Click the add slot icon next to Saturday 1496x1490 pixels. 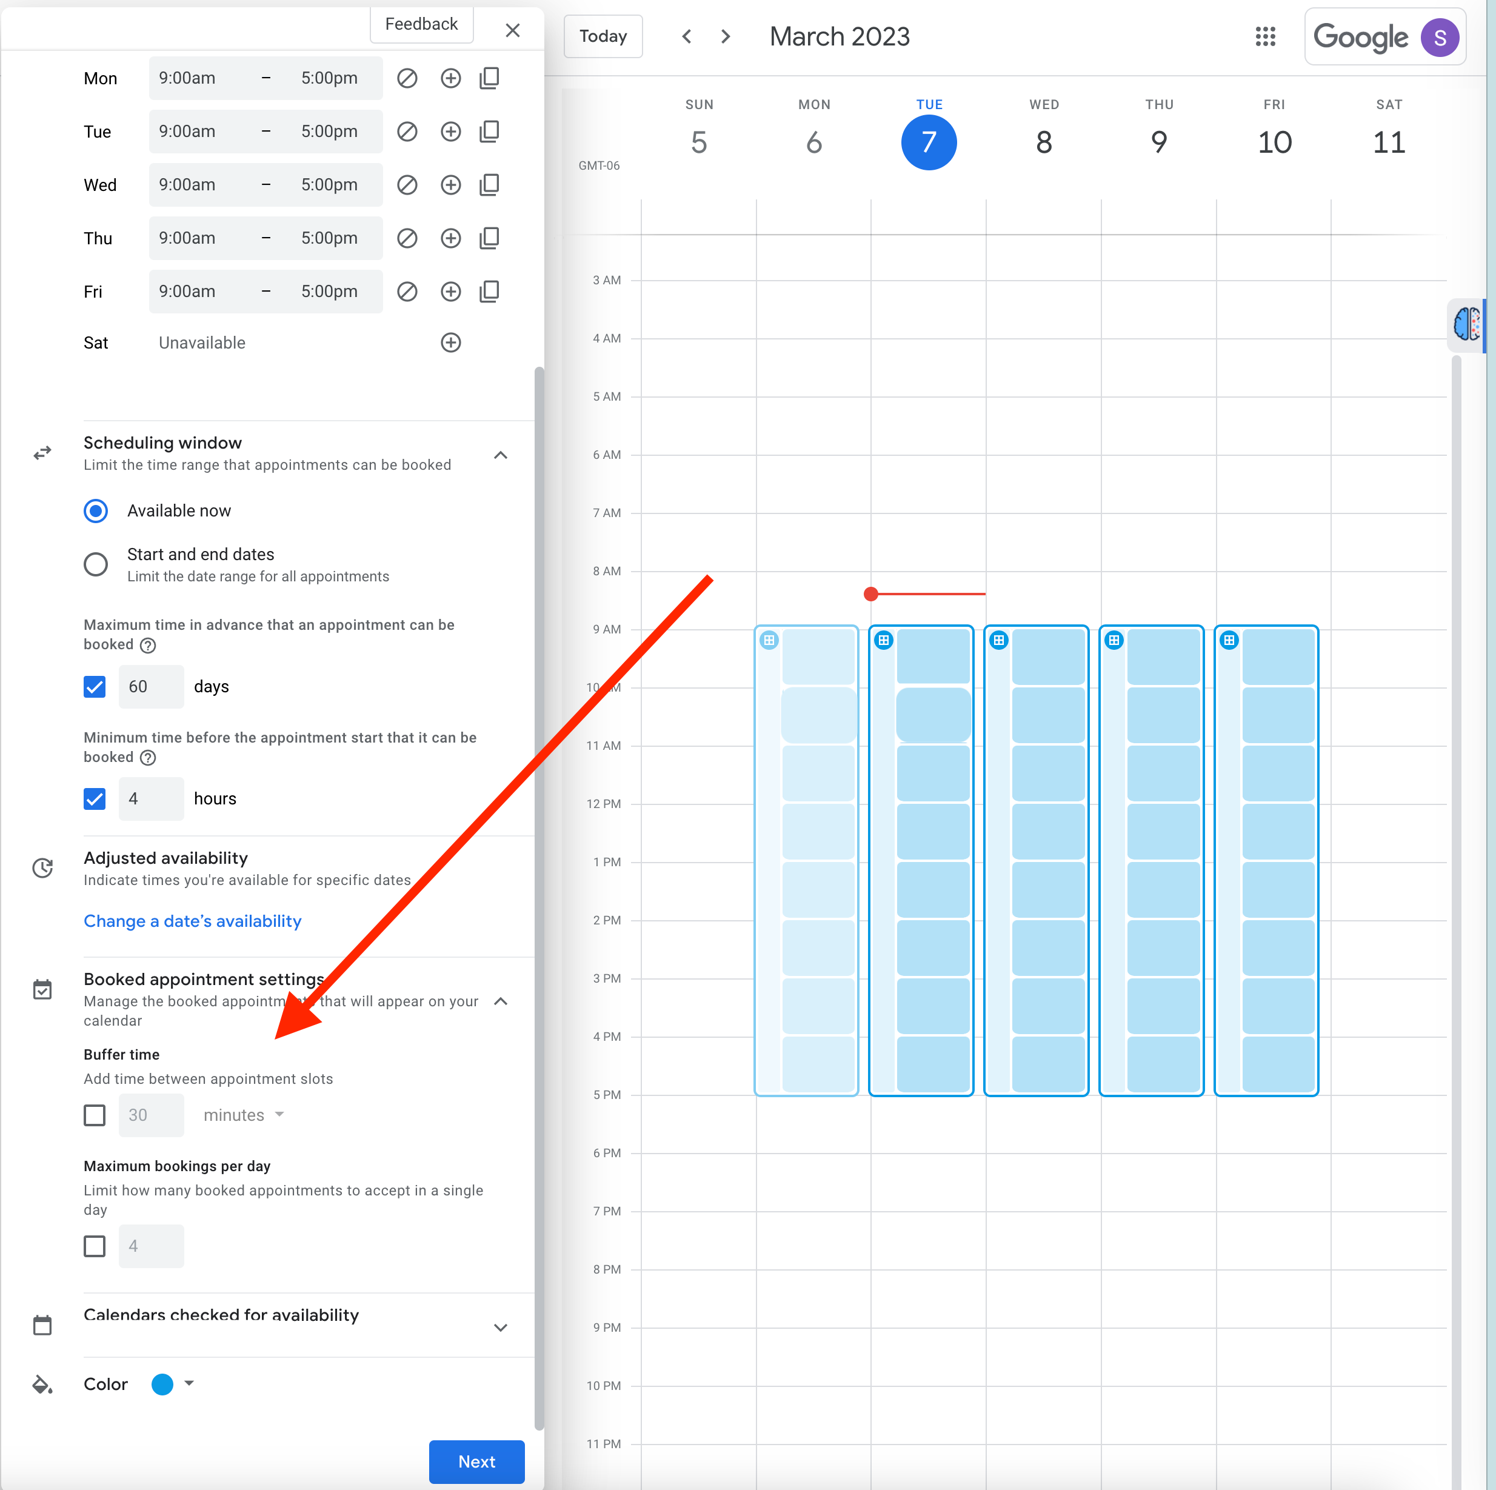point(450,342)
